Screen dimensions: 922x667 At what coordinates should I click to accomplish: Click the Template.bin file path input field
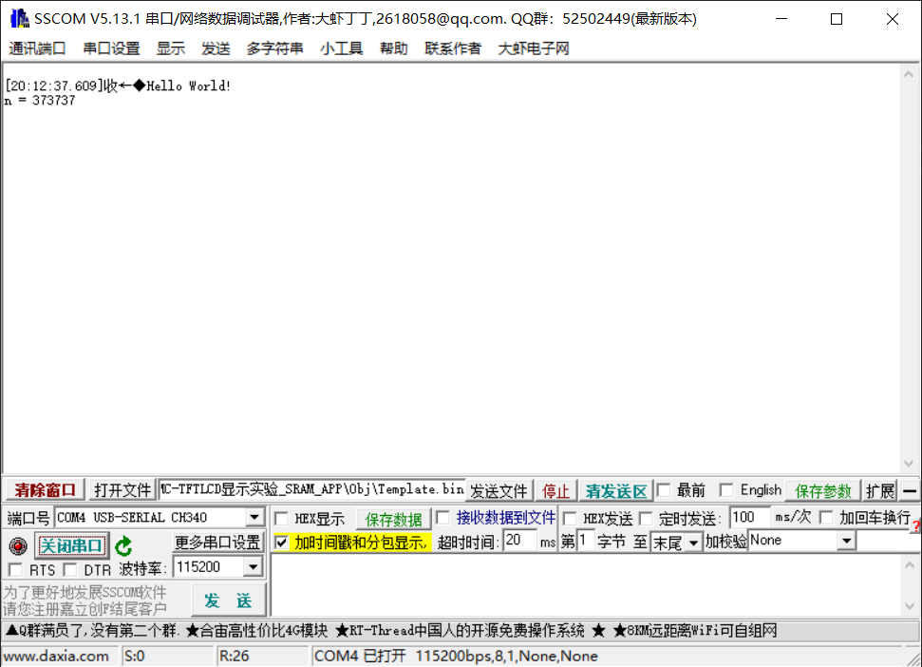coord(313,489)
